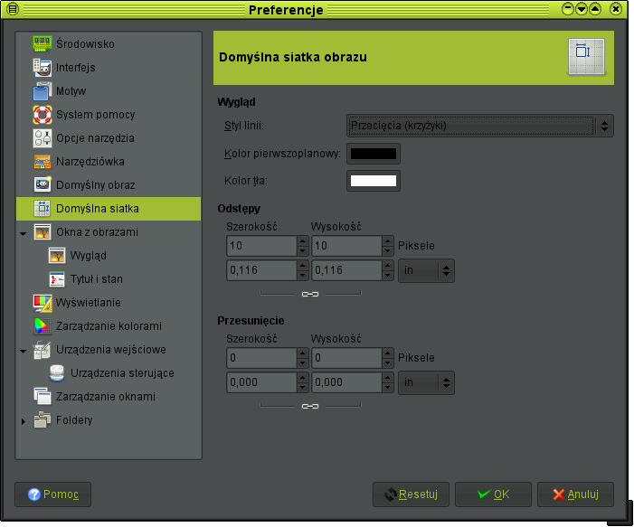Screen dimensions: 634x527
Task: Click the Środowisko icon in the sidebar
Action: click(x=43, y=43)
